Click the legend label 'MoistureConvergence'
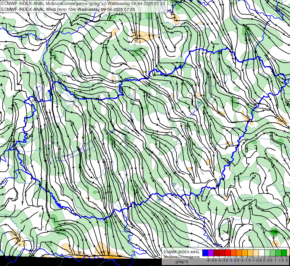The image size is (290, 266). click(182, 257)
